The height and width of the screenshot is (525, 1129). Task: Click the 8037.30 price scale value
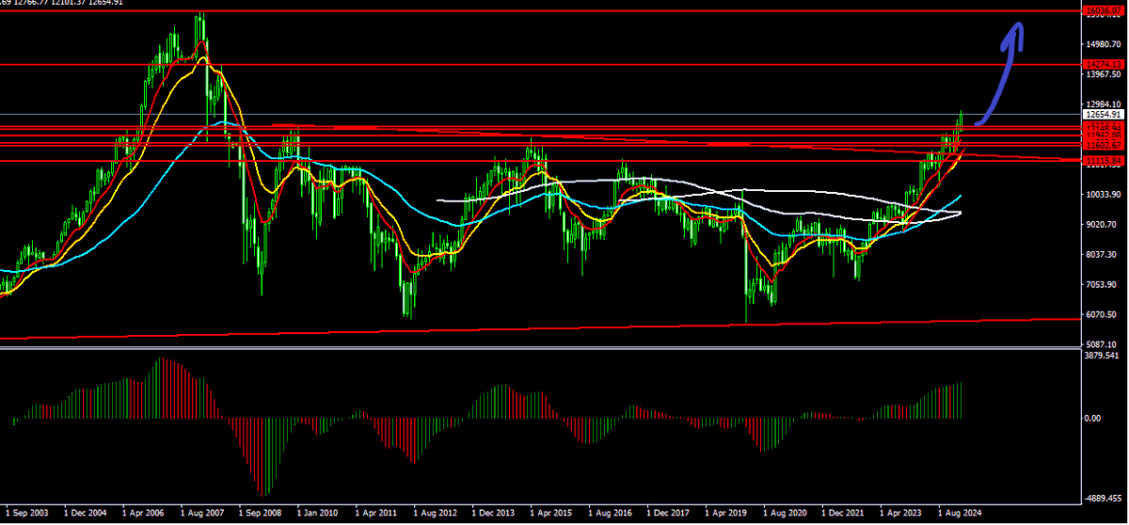click(1103, 254)
